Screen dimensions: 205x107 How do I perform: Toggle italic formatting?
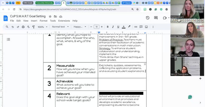click(113, 27)
